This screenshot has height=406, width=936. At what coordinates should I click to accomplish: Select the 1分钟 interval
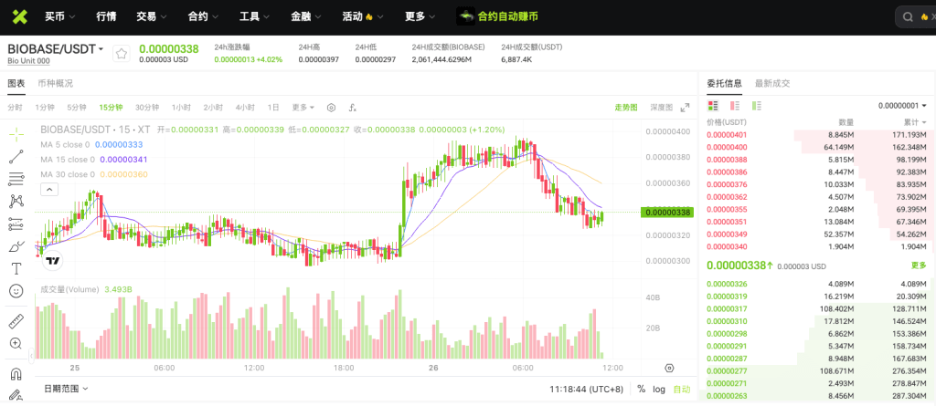(45, 108)
